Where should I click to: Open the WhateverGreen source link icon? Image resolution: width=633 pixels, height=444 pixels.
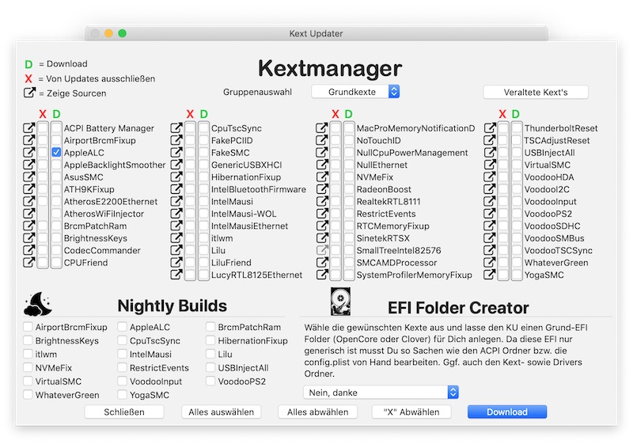coord(490,263)
